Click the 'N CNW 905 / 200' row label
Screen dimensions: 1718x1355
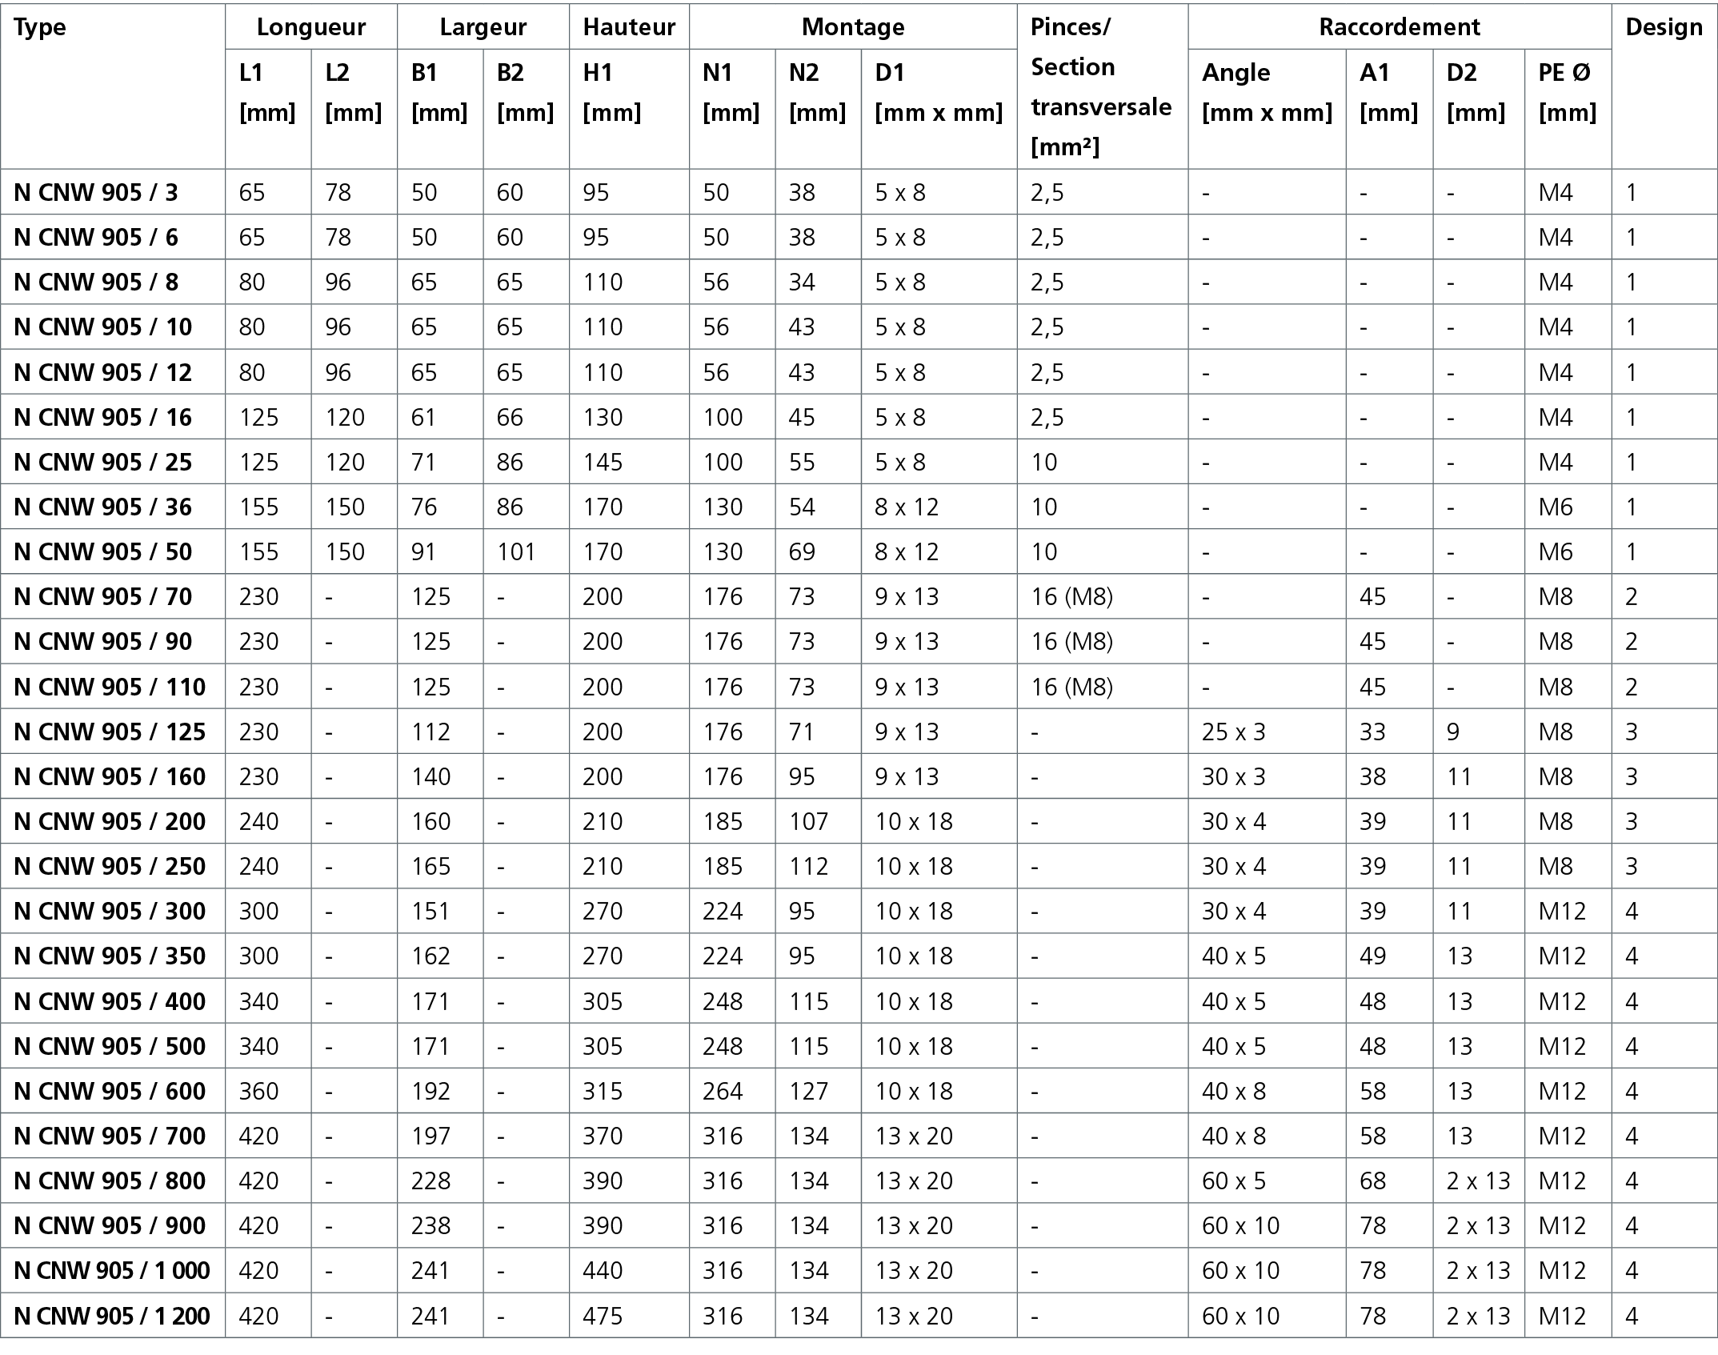pos(110,821)
